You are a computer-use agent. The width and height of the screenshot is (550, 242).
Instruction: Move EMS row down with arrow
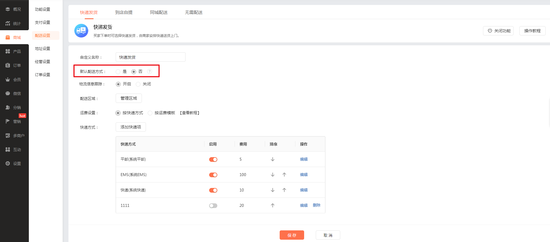pos(273,175)
